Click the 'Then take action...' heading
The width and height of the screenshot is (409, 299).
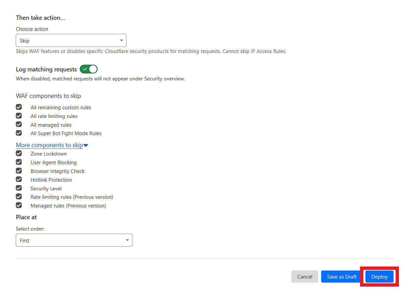coord(41,18)
